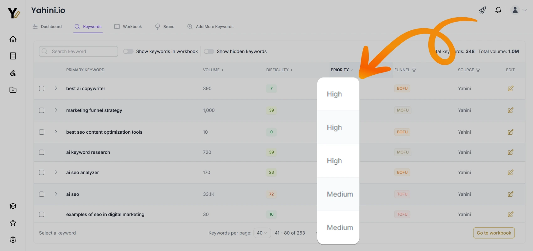The width and height of the screenshot is (533, 251).
Task: Check best seo content optimization tools checkbox
Action: click(x=41, y=132)
